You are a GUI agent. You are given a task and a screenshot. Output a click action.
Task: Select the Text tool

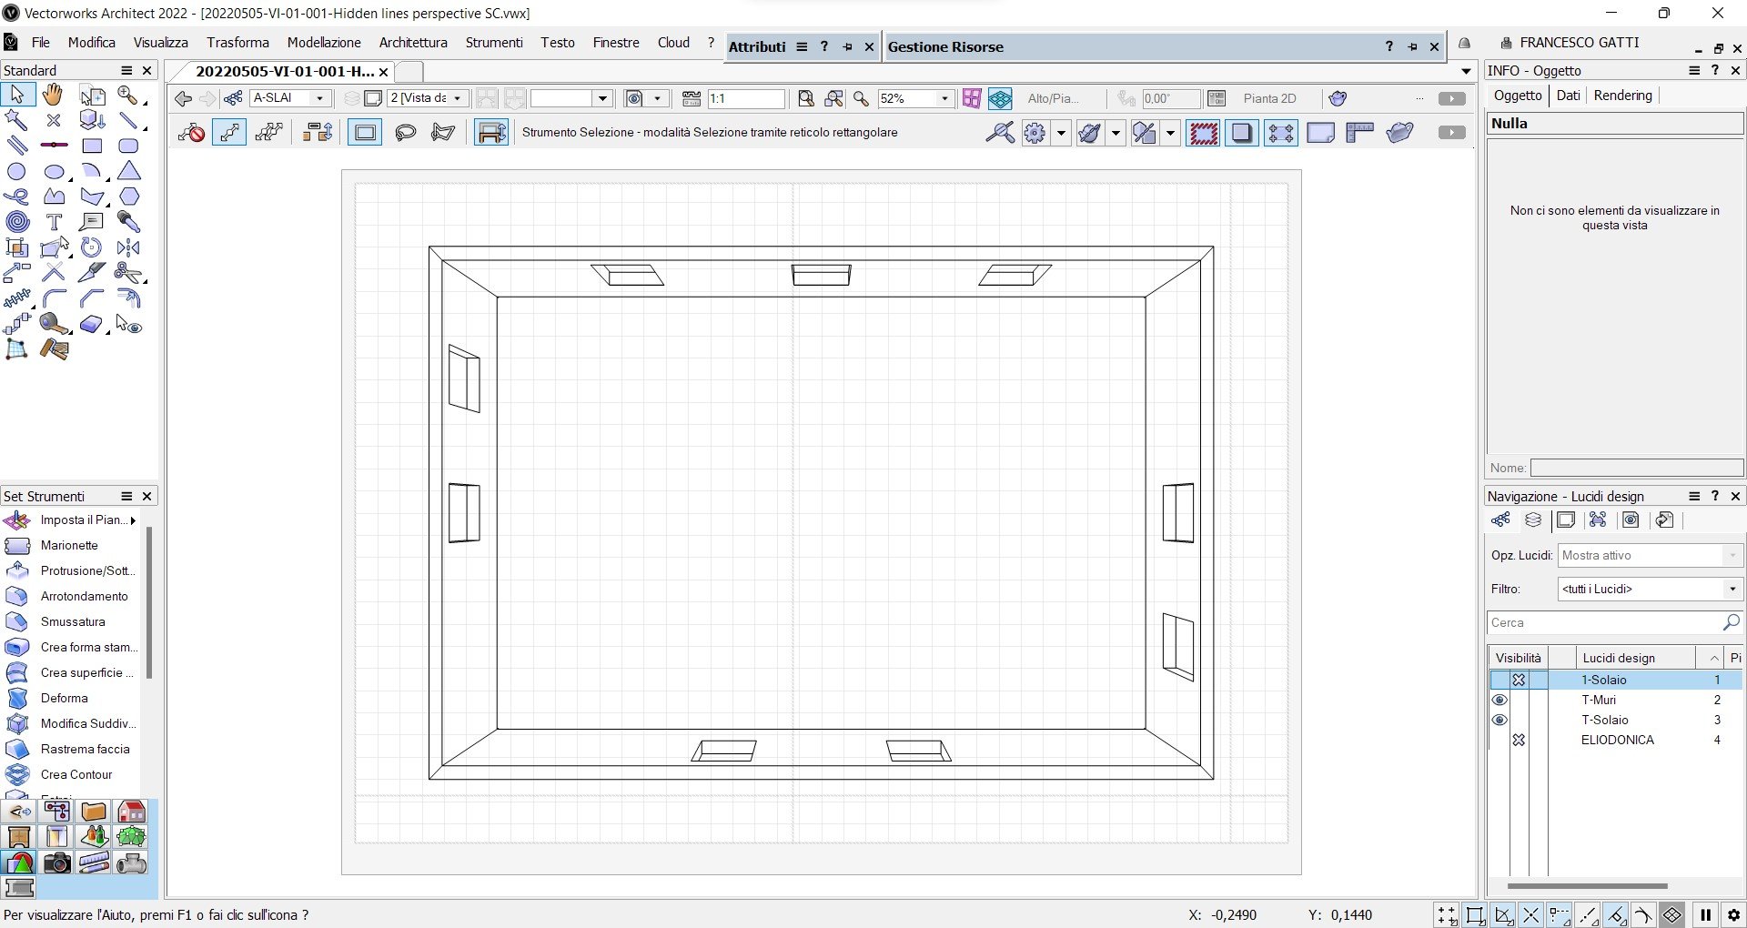point(55,221)
